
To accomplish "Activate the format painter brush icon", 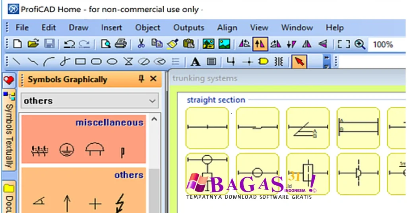I will [x=172, y=44].
